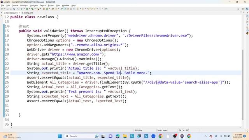The image size is (249, 140).
Task: Click the Save All toolbar icon
Action: tap(11, 9)
